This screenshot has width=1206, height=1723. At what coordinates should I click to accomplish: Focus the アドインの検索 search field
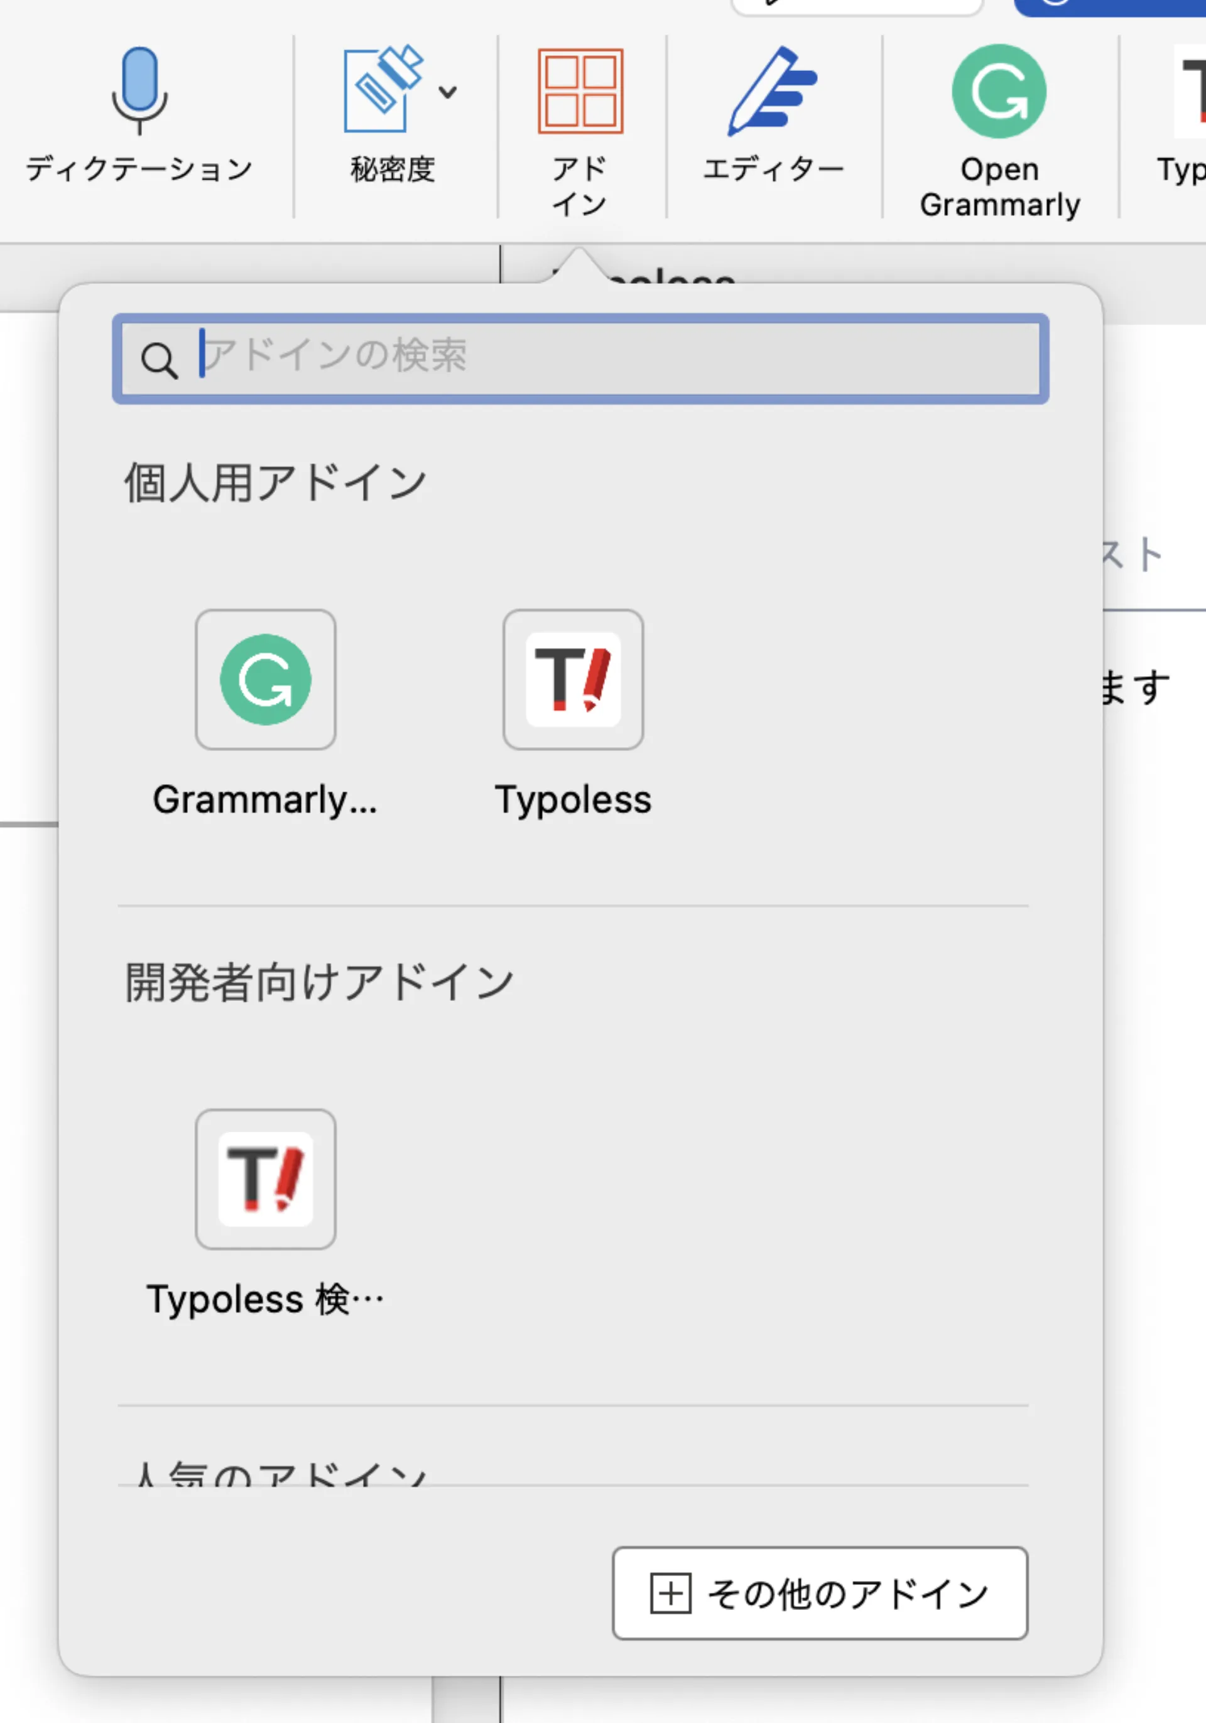click(x=580, y=359)
